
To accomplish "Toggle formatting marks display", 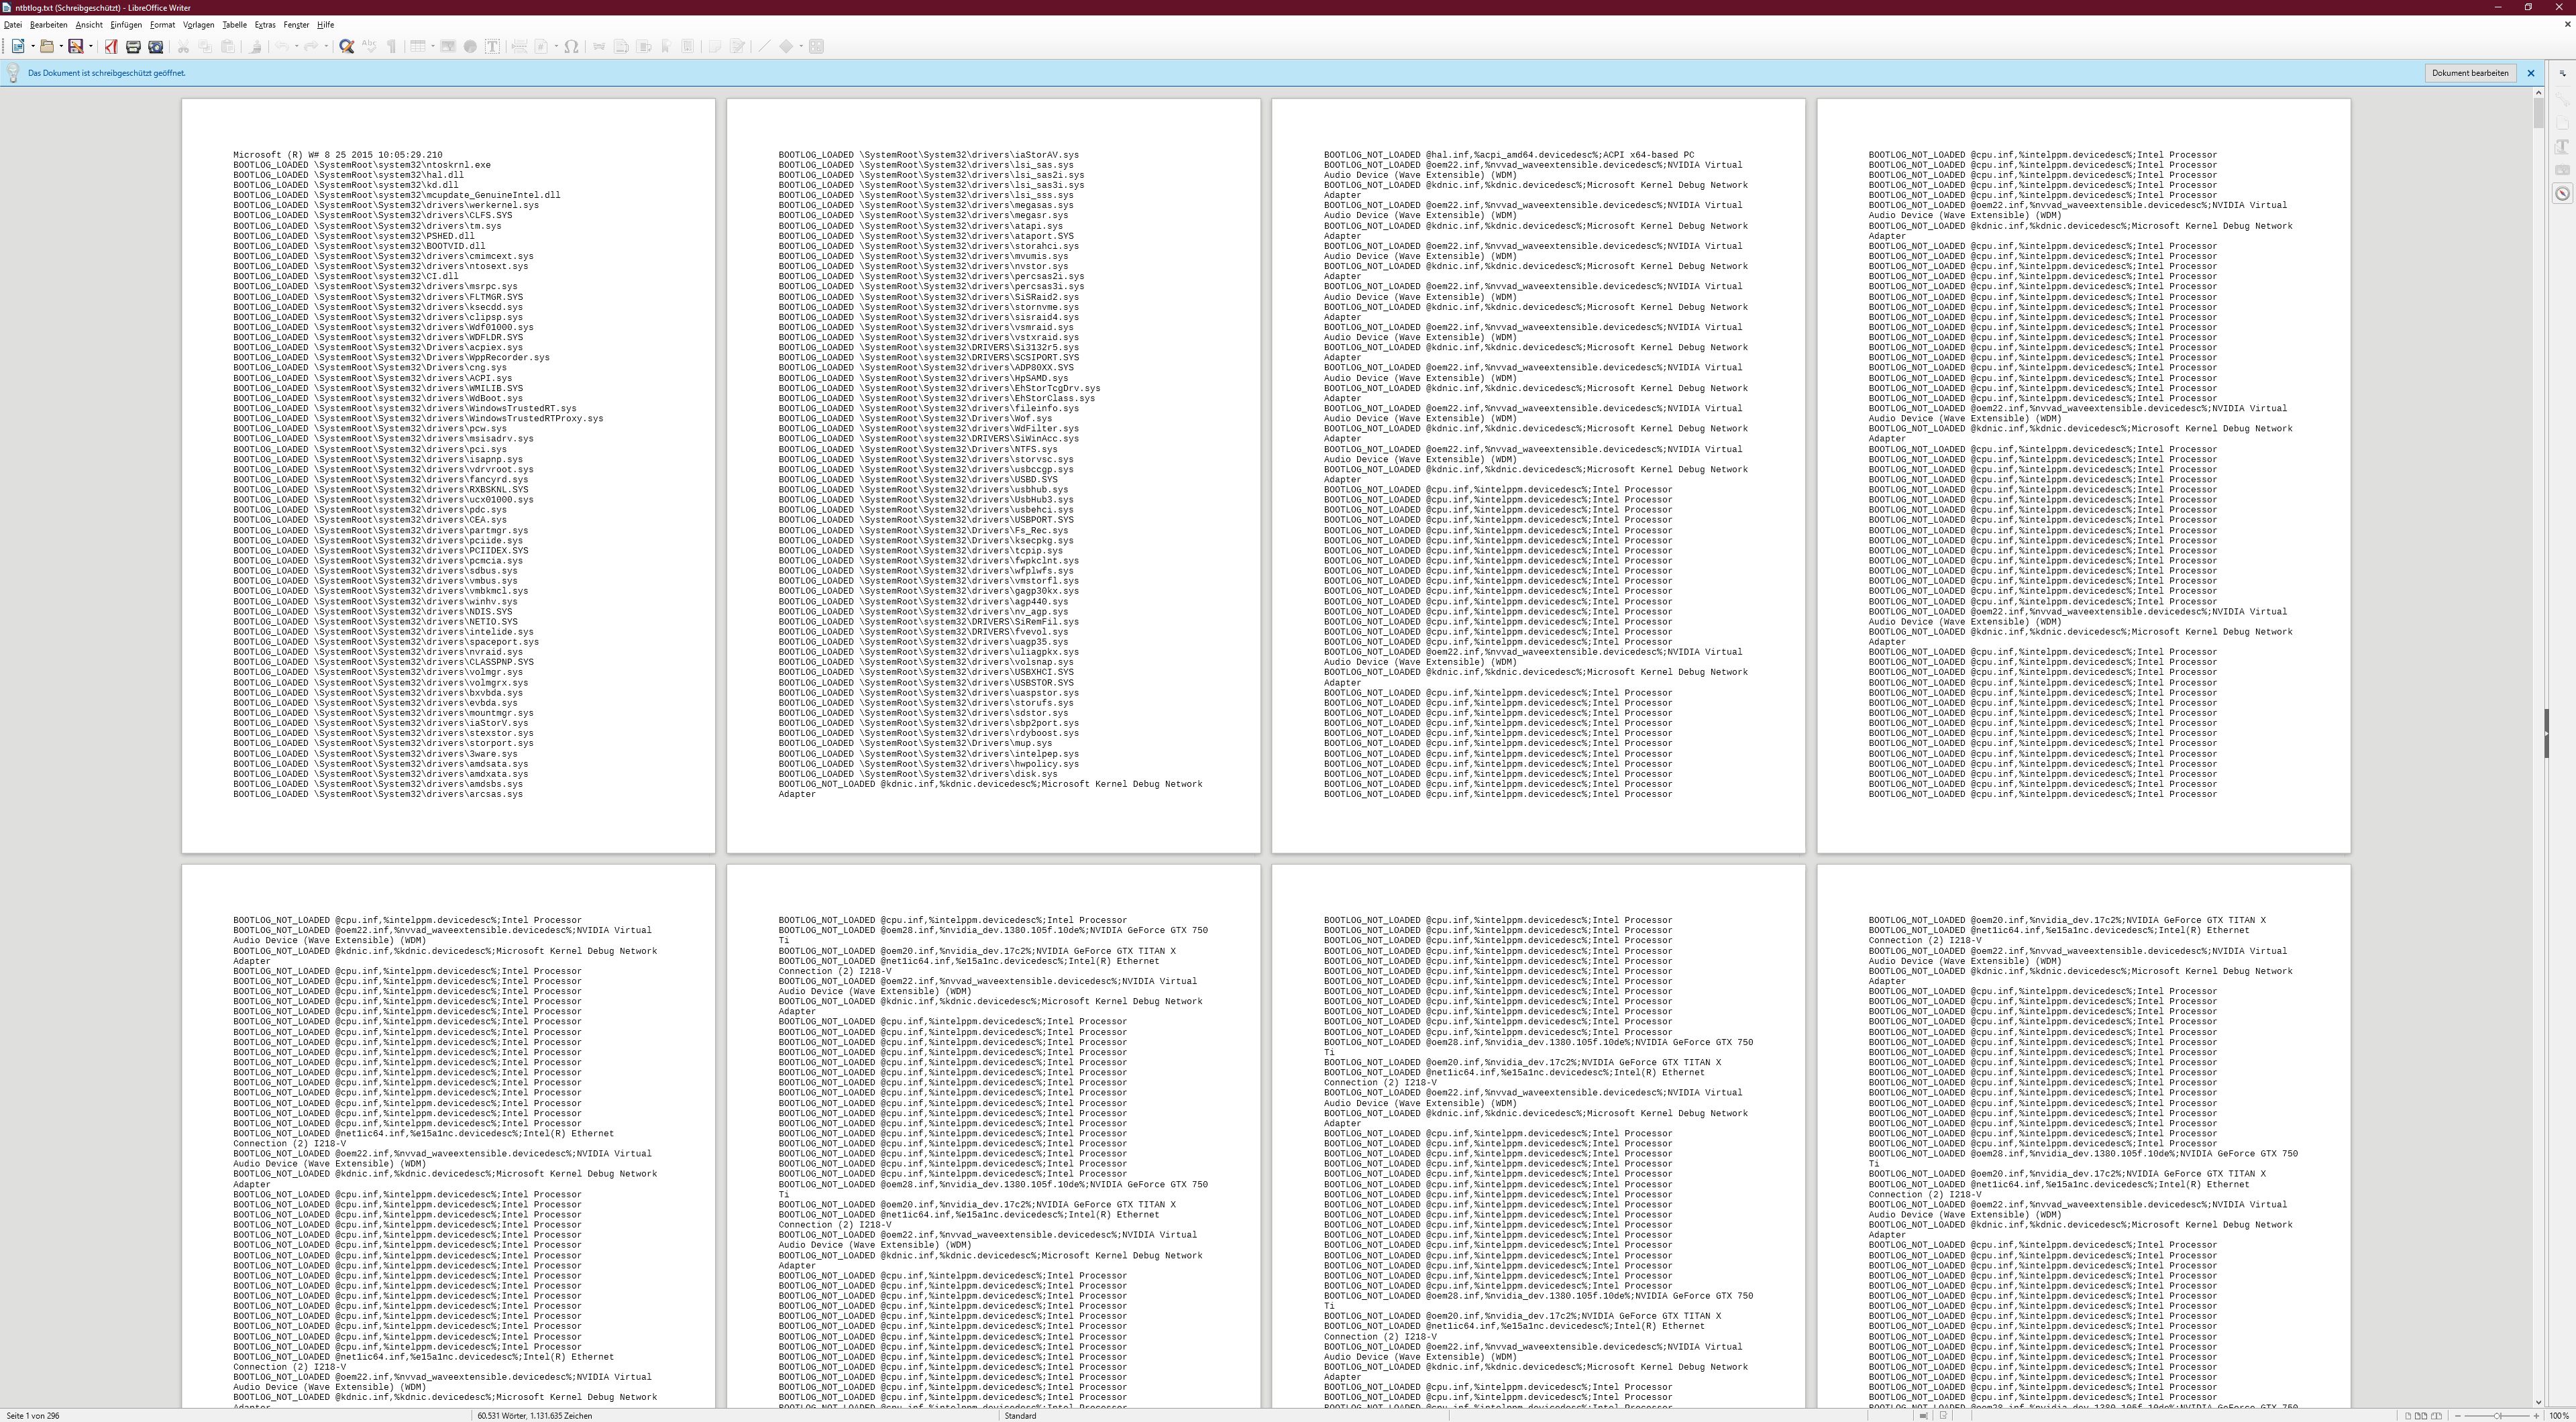I will (392, 46).
